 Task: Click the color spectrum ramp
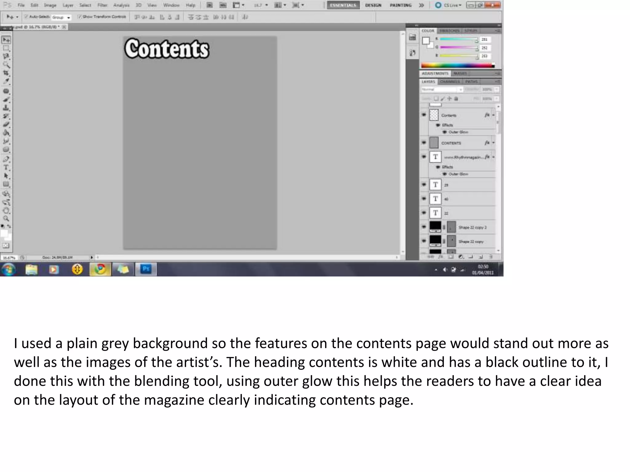point(457,65)
